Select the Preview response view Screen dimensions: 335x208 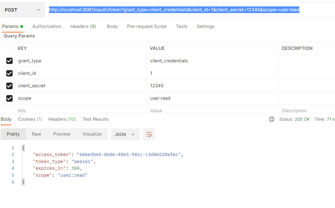point(62,134)
